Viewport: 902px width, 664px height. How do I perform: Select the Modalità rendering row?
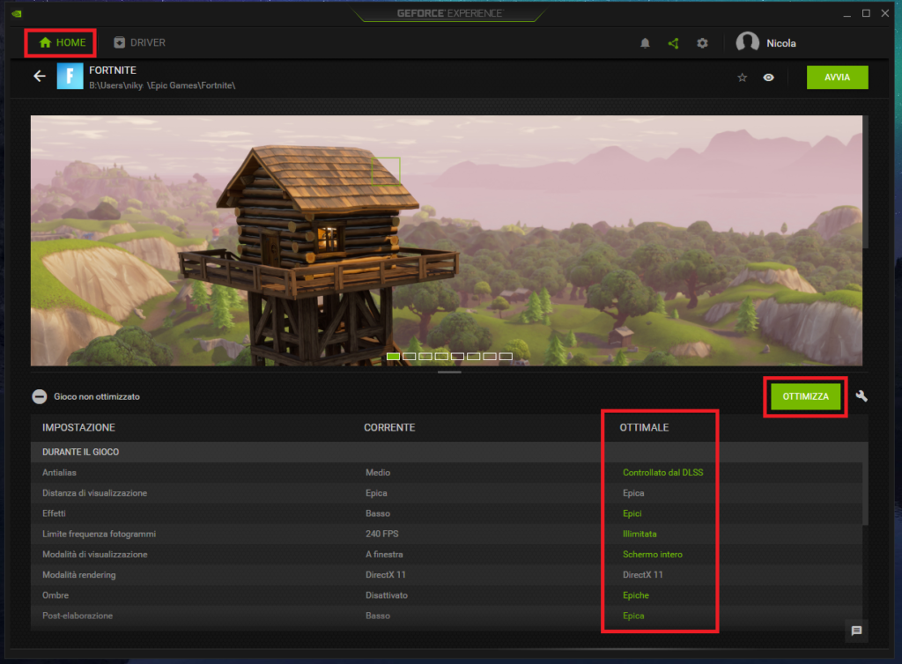click(x=447, y=575)
